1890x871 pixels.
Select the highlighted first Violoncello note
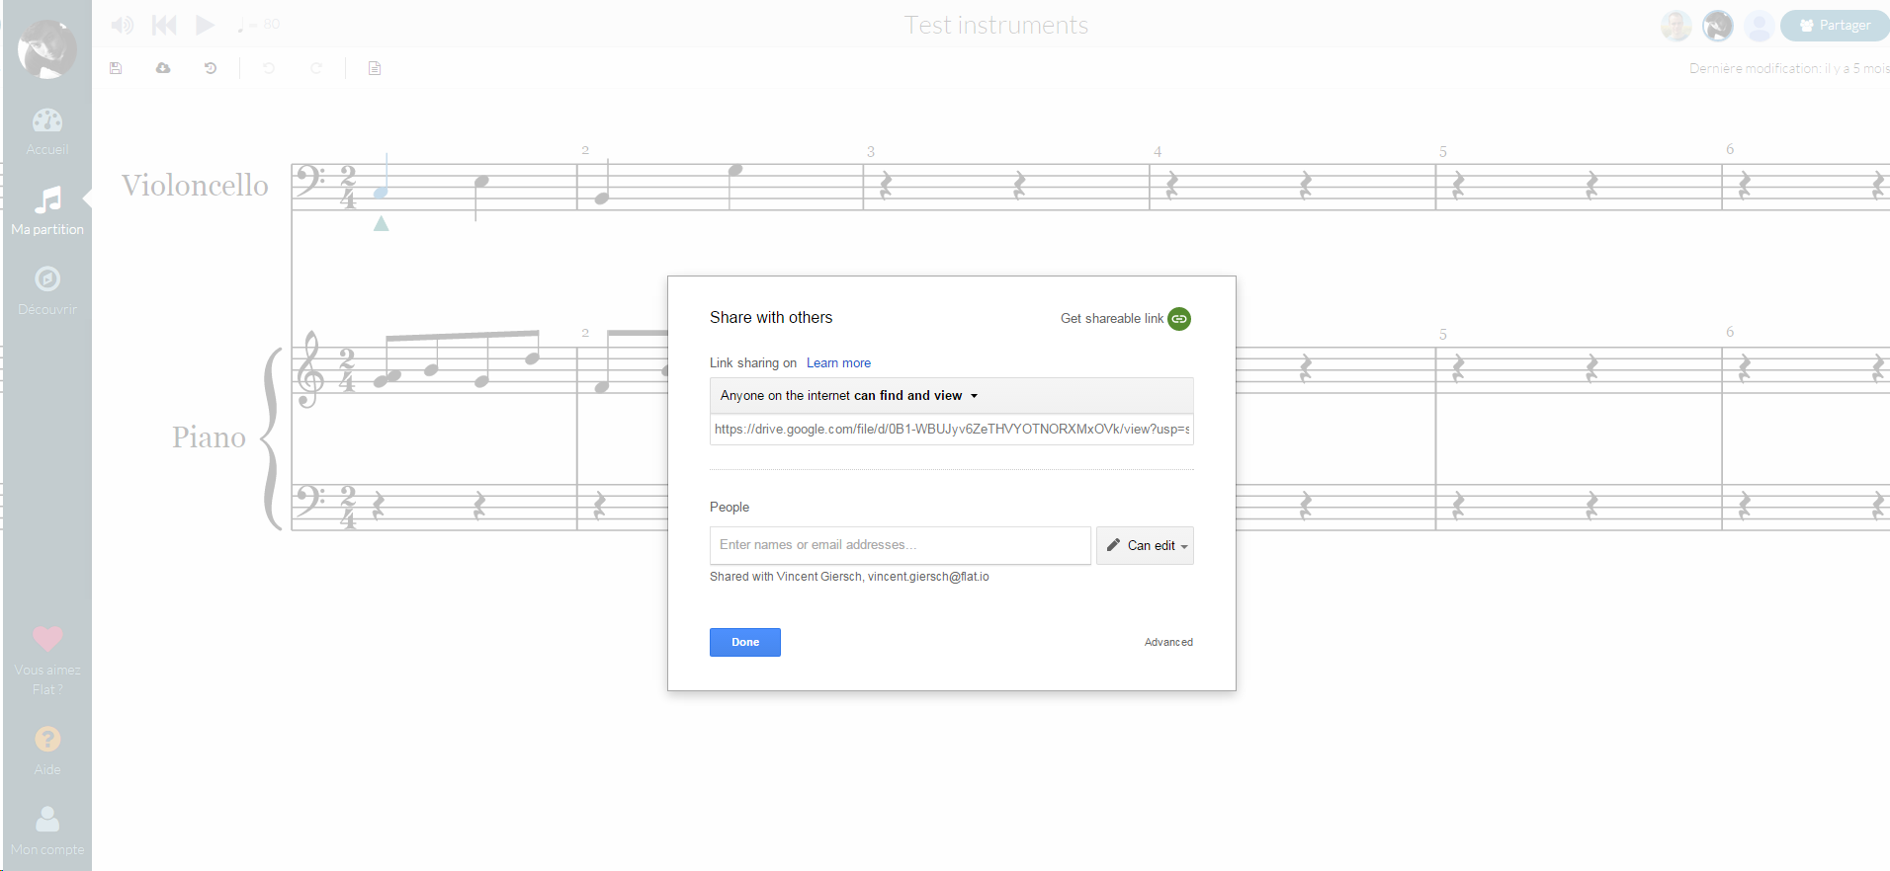(381, 193)
